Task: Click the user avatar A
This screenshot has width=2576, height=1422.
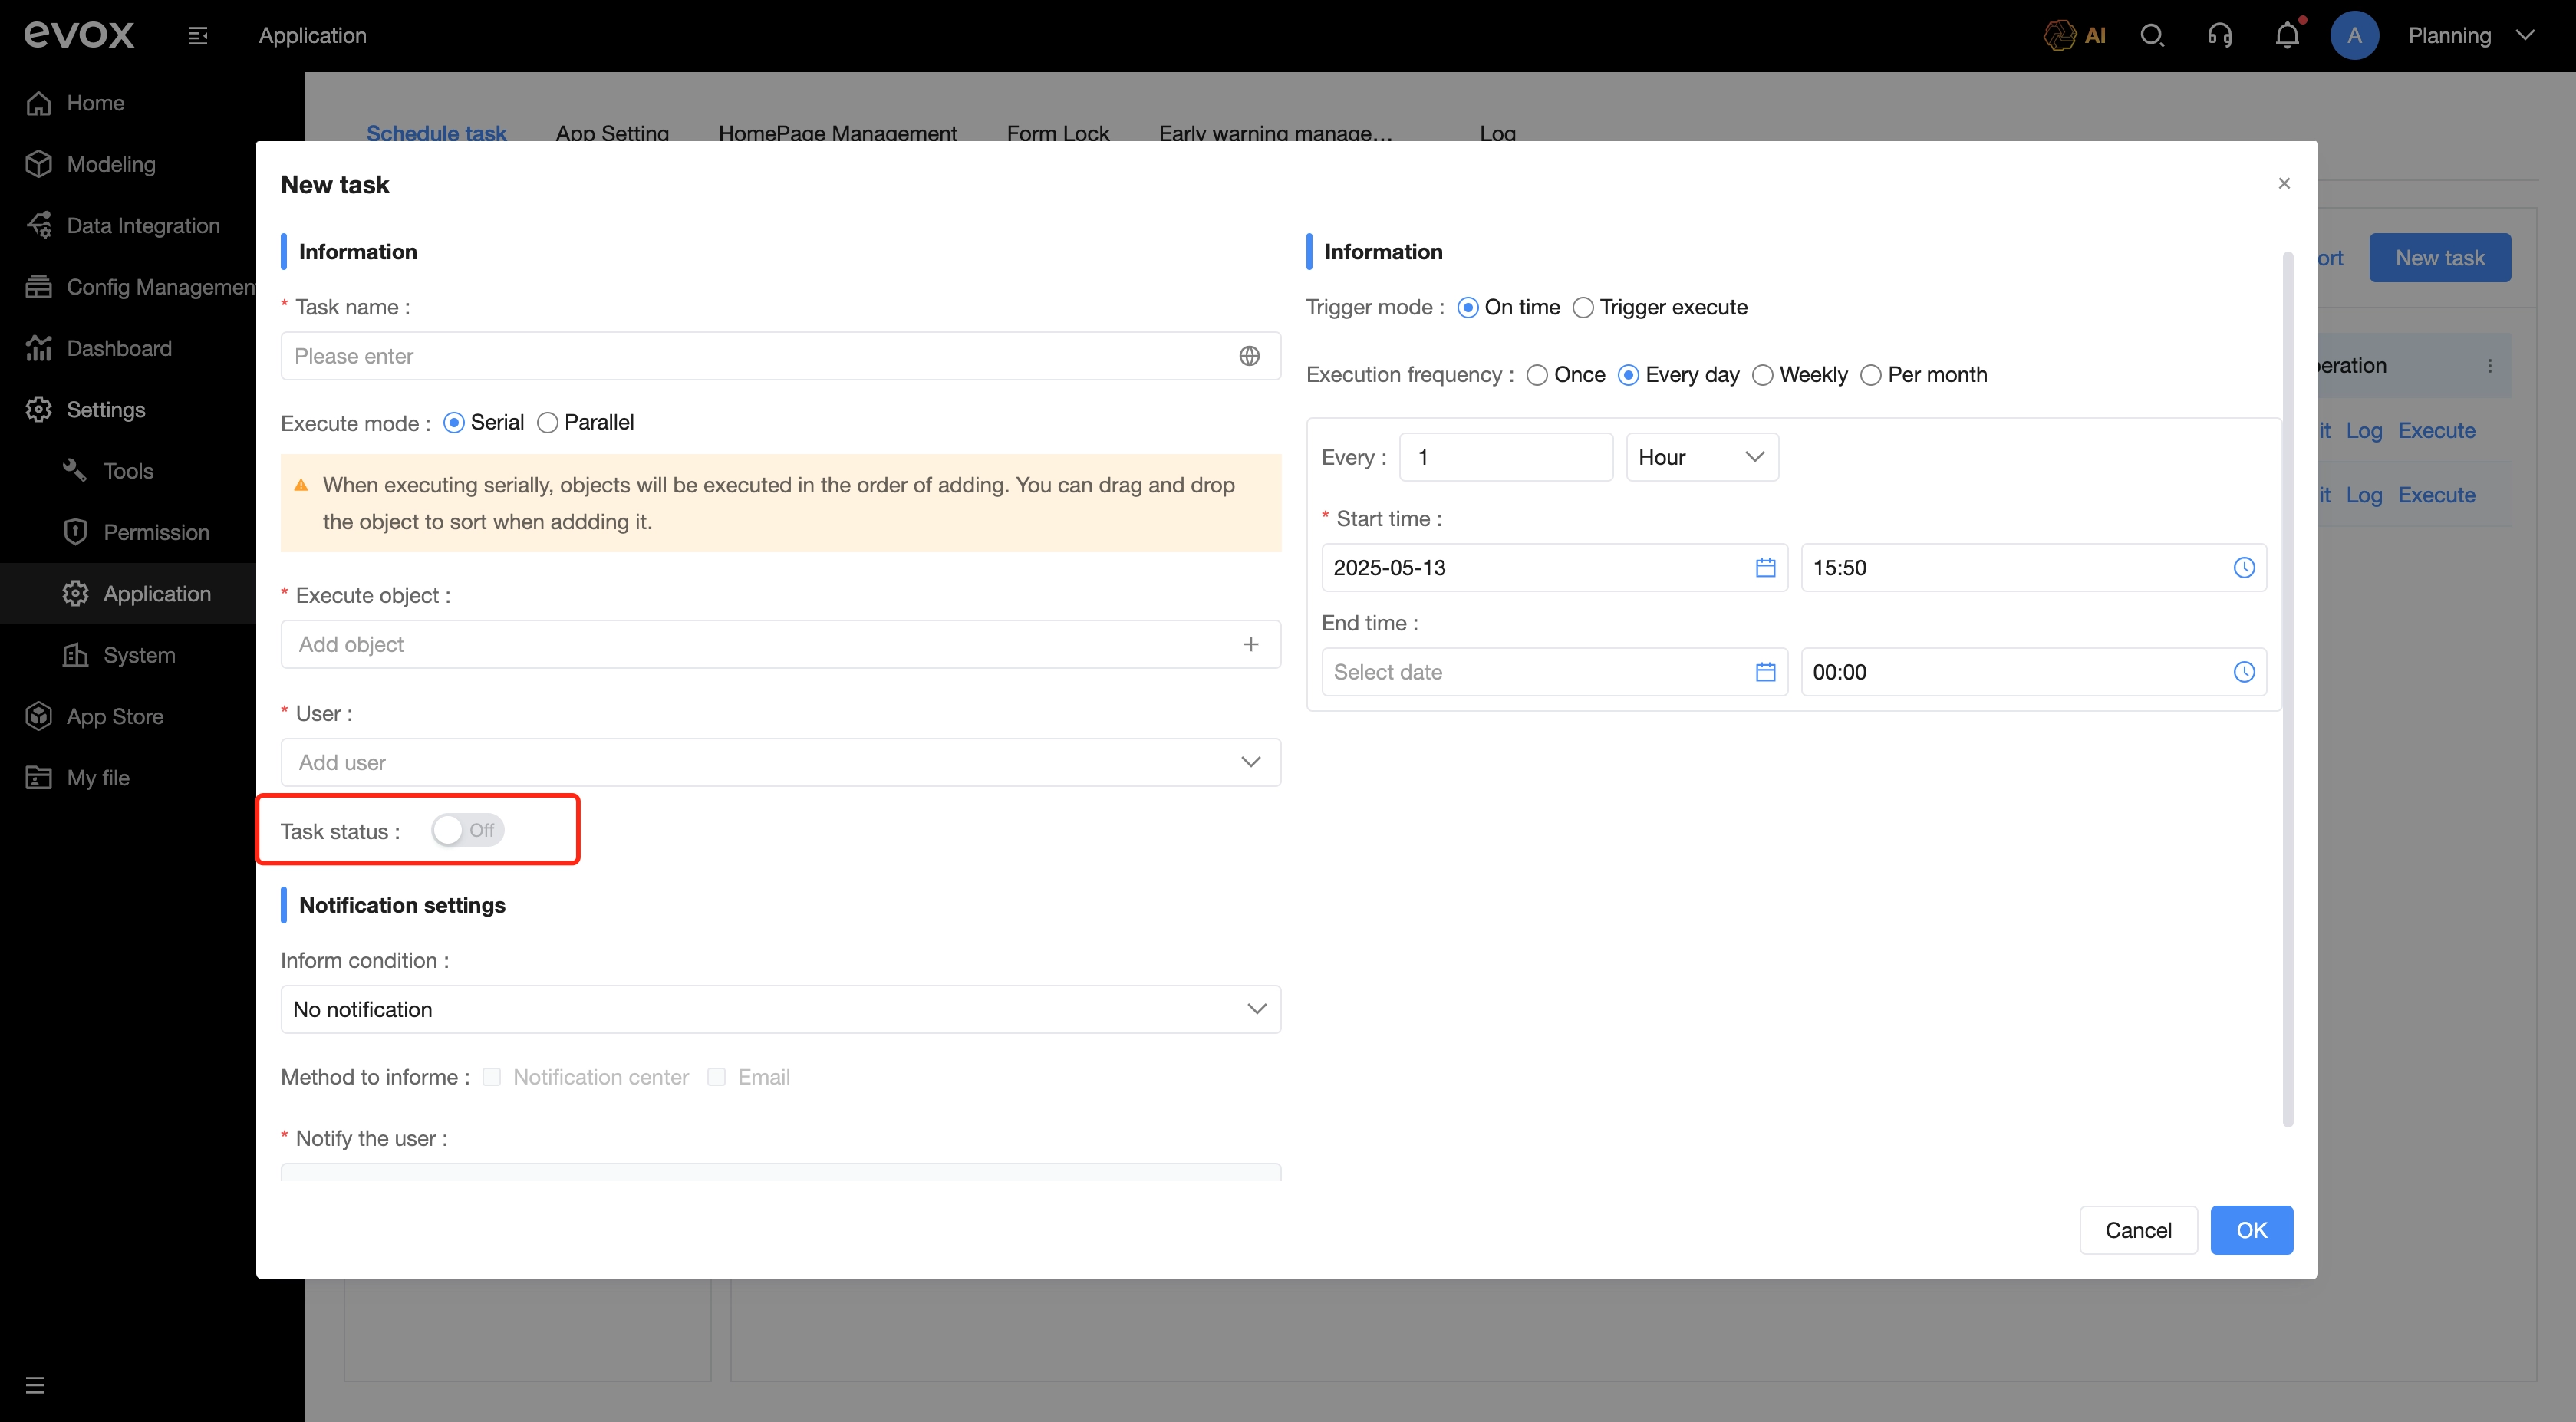Action: (2354, 36)
